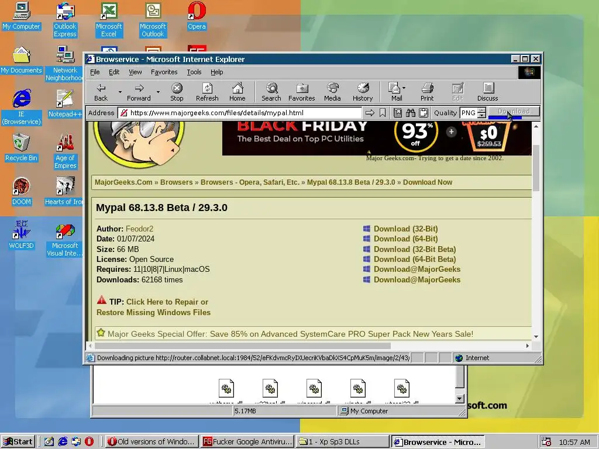Open the Back button history dropdown arrow
This screenshot has width=599, height=449.
(120, 92)
